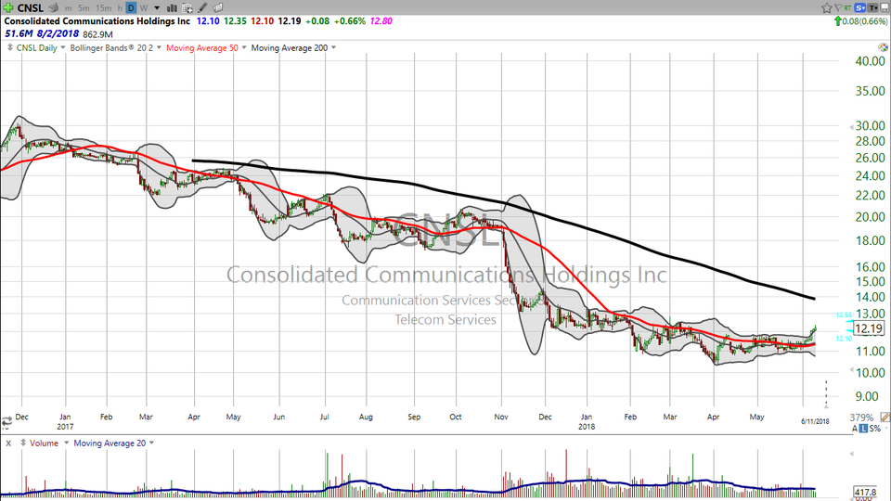Click the green plus add-symbol icon
Screen dimensions: 891x501
click(8, 7)
